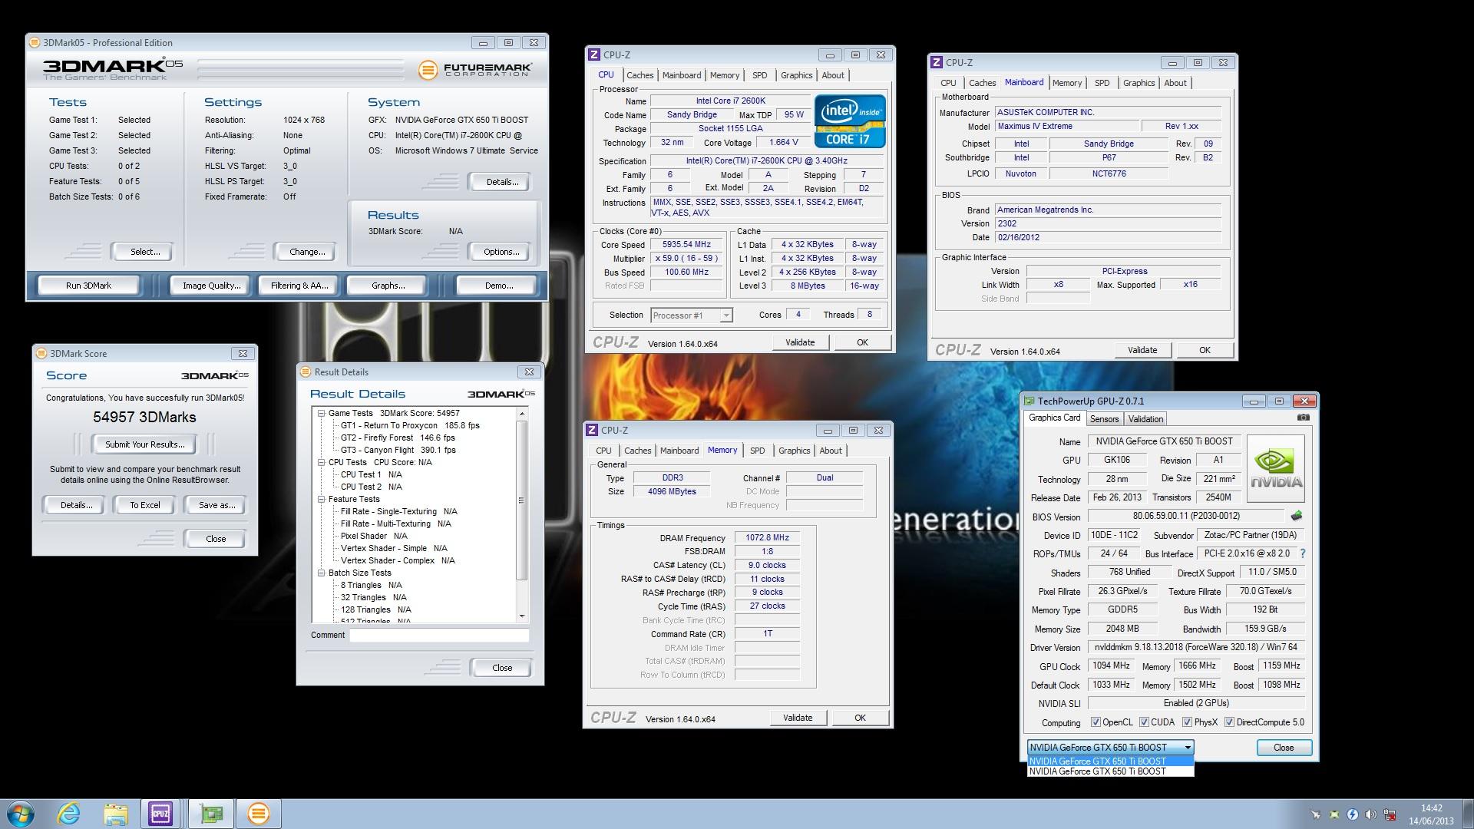Click Submit Your Results button
The image size is (1474, 829).
[144, 444]
